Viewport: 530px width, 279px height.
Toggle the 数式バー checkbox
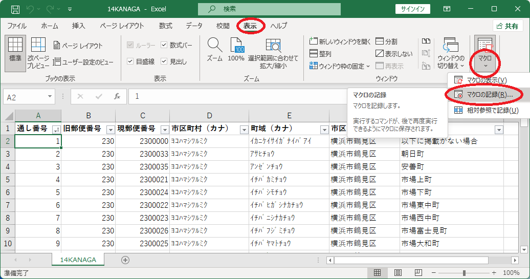[x=164, y=45]
